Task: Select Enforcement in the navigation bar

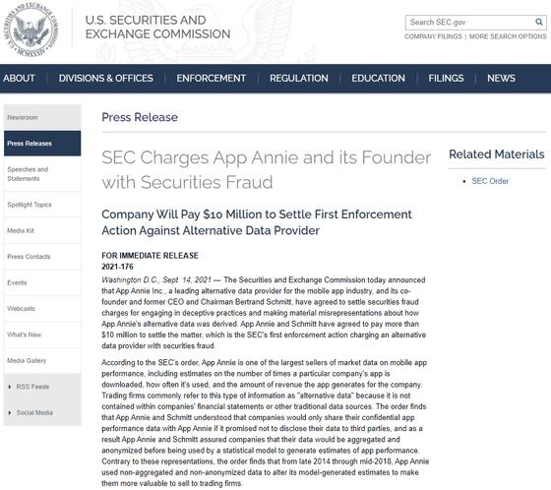Action: point(212,78)
